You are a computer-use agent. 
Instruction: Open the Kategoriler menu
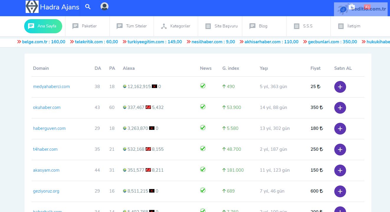click(176, 26)
